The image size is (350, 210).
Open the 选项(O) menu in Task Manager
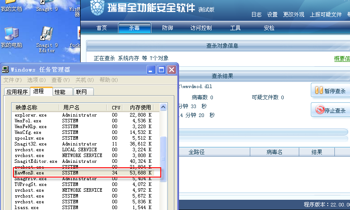click(37, 80)
